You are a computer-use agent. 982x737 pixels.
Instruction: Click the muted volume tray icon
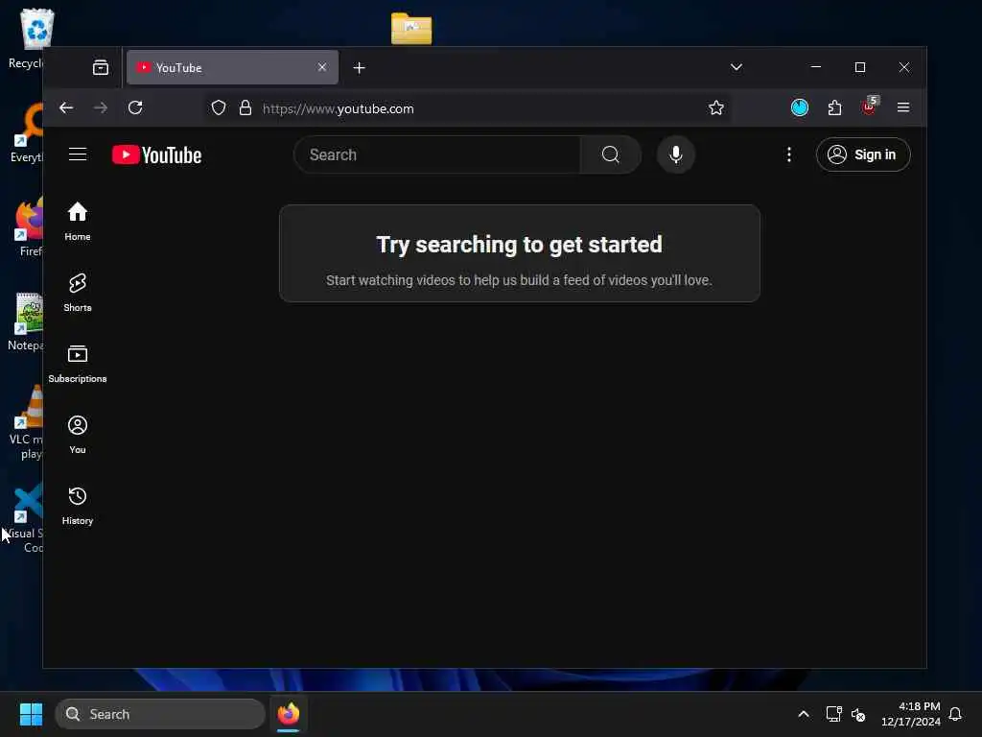pyautogui.click(x=858, y=714)
